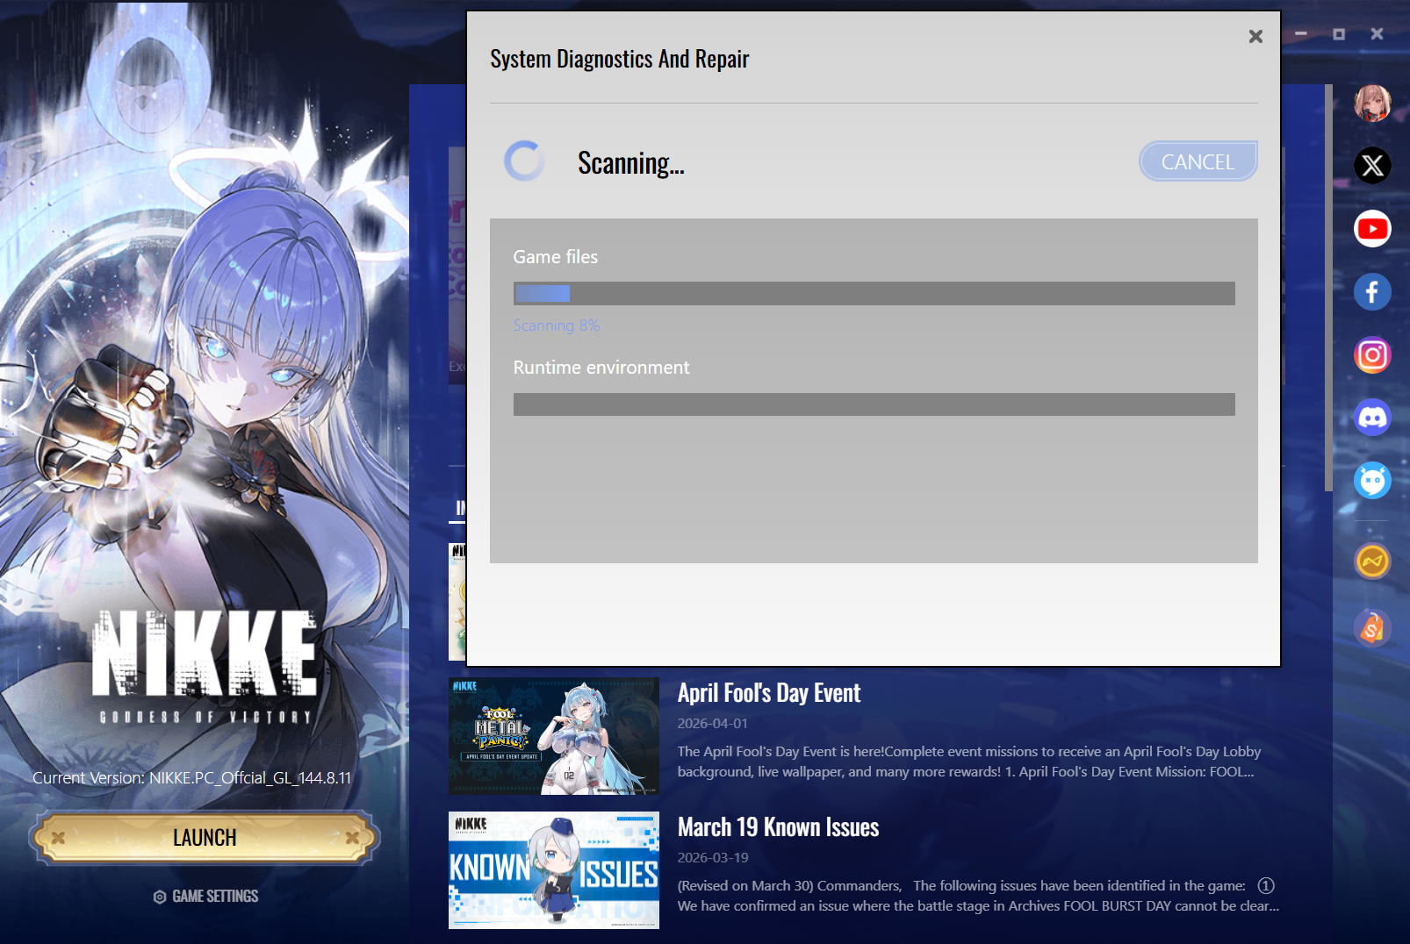
Task: Open the Facebook page icon
Action: [x=1372, y=292]
